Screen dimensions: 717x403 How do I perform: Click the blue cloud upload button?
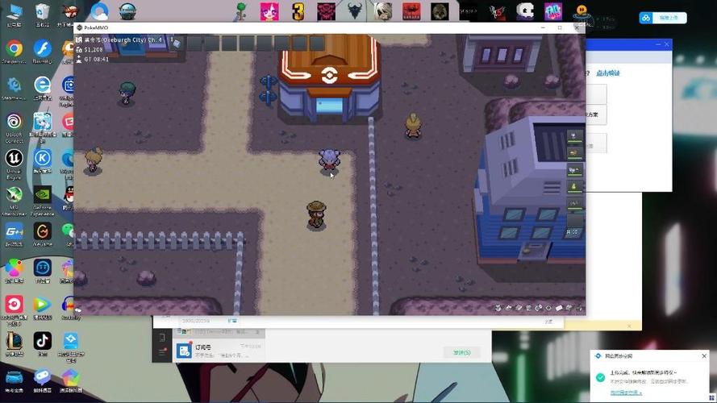pos(663,18)
